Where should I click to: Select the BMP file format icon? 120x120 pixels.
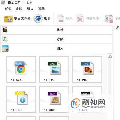(x=54, y=98)
